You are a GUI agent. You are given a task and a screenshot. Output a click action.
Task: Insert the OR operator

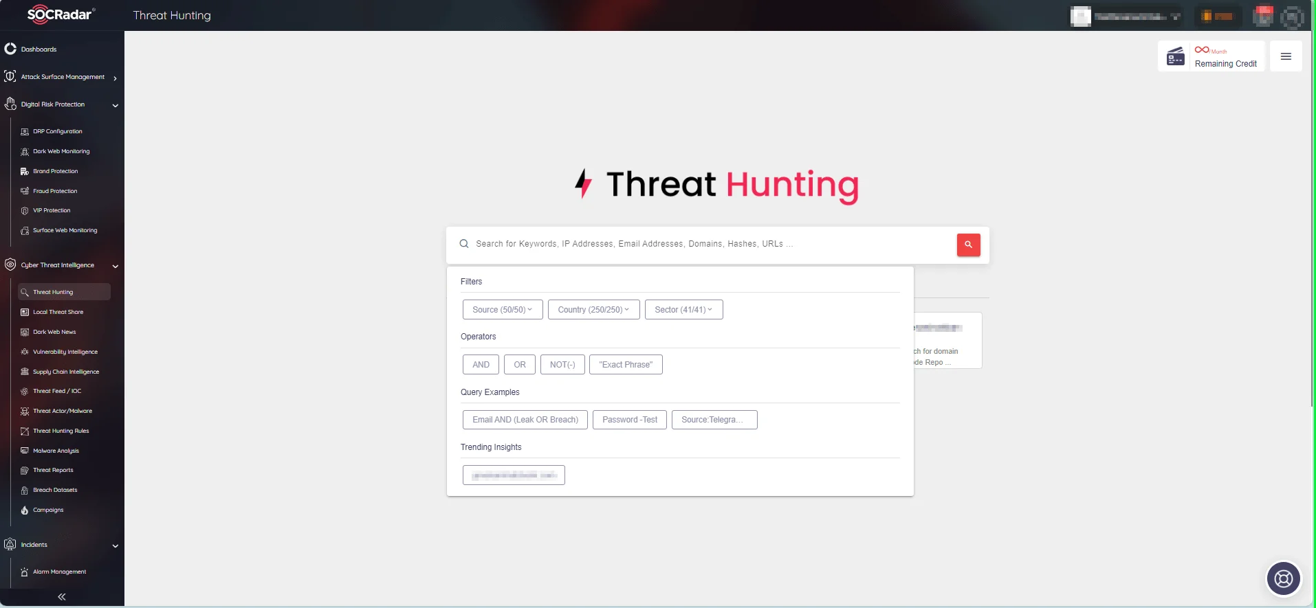[x=520, y=365]
